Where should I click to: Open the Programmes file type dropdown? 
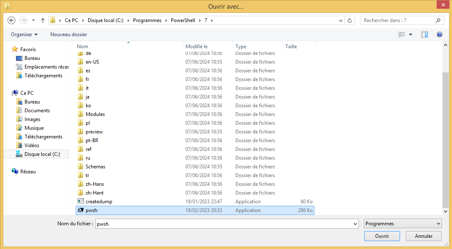(x=403, y=224)
